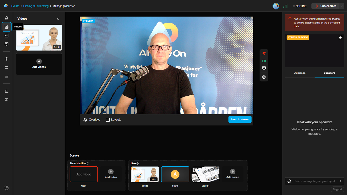This screenshot has height=195, width=347.
Task: Check the green signal strength bars
Action: click(x=286, y=6)
